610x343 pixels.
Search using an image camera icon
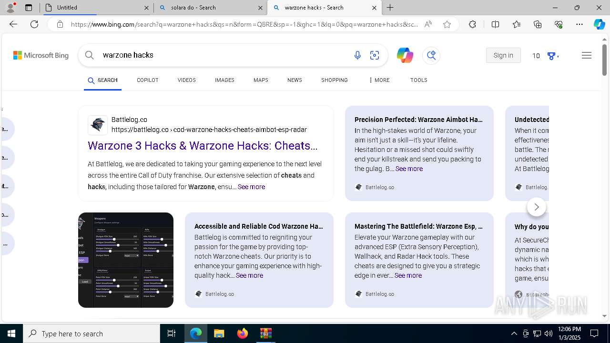(375, 55)
